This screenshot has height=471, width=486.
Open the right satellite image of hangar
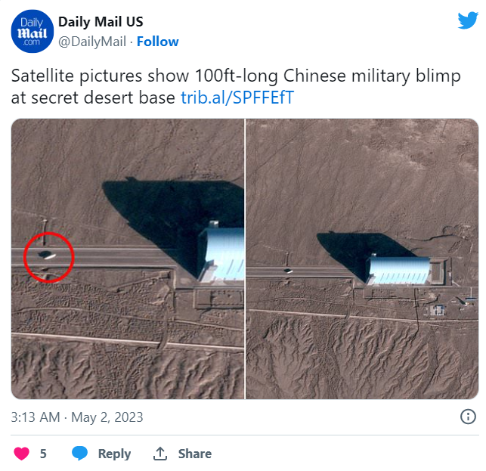coord(362,259)
